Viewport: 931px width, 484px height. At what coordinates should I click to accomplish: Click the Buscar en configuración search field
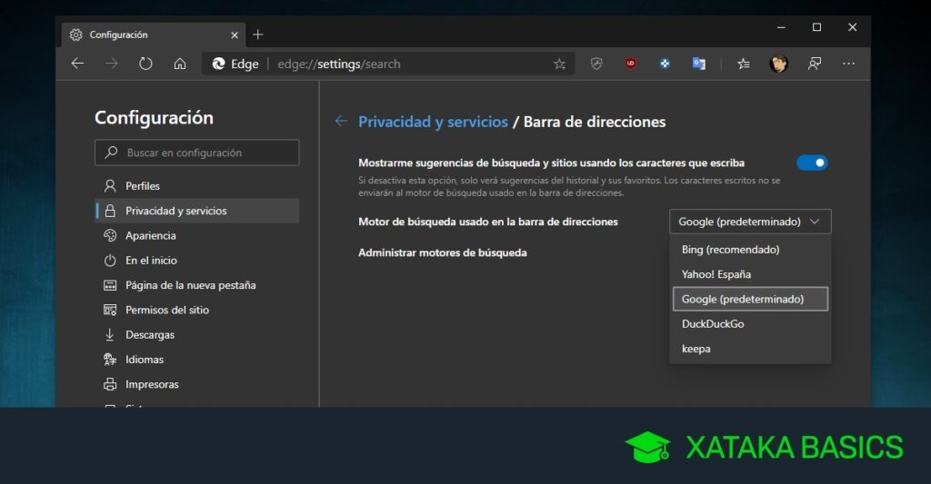pyautogui.click(x=197, y=153)
